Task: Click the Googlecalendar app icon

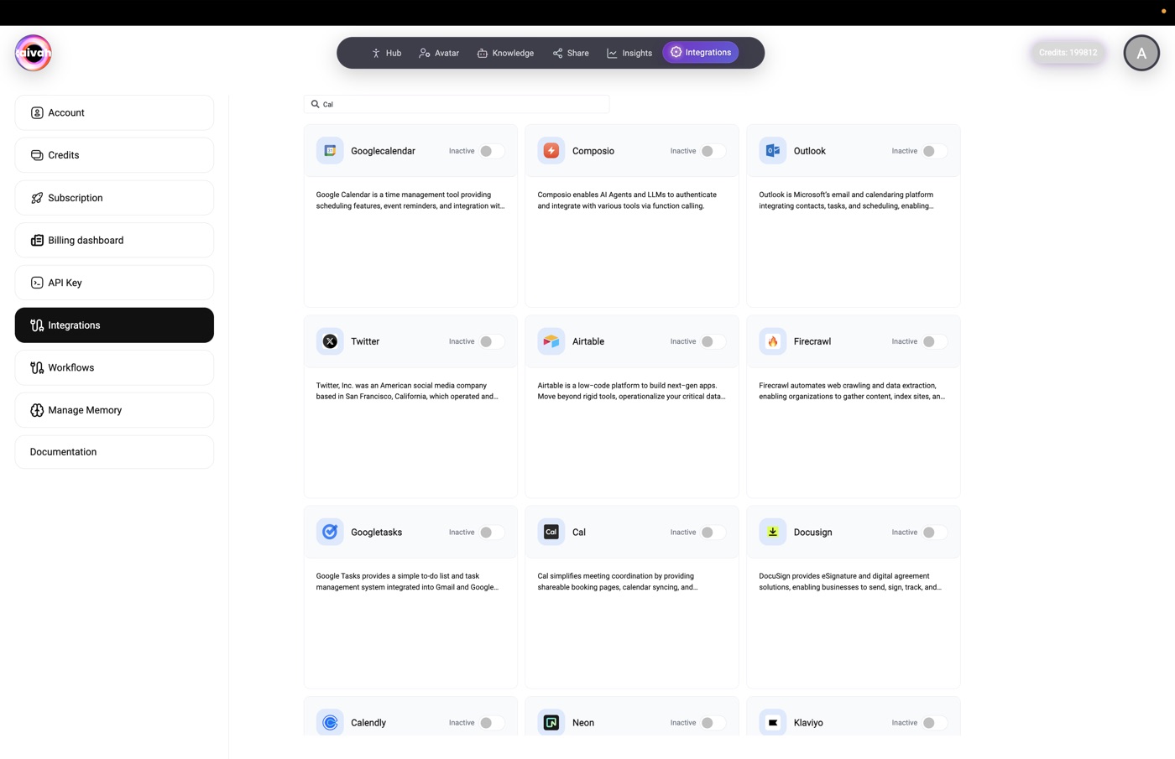Action: click(330, 151)
